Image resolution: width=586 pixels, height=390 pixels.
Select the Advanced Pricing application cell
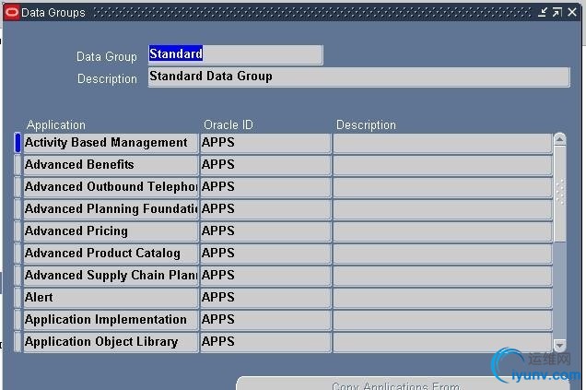coord(111,231)
